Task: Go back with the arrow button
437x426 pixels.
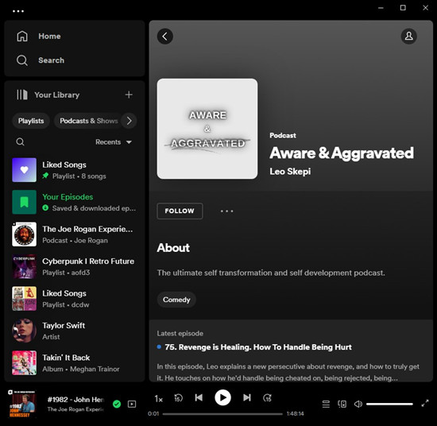Action: click(165, 37)
